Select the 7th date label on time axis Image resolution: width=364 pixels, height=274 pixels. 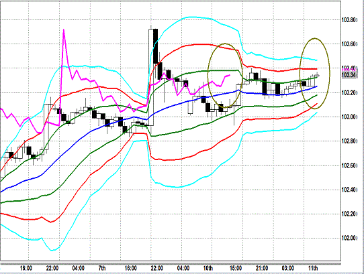point(102,268)
